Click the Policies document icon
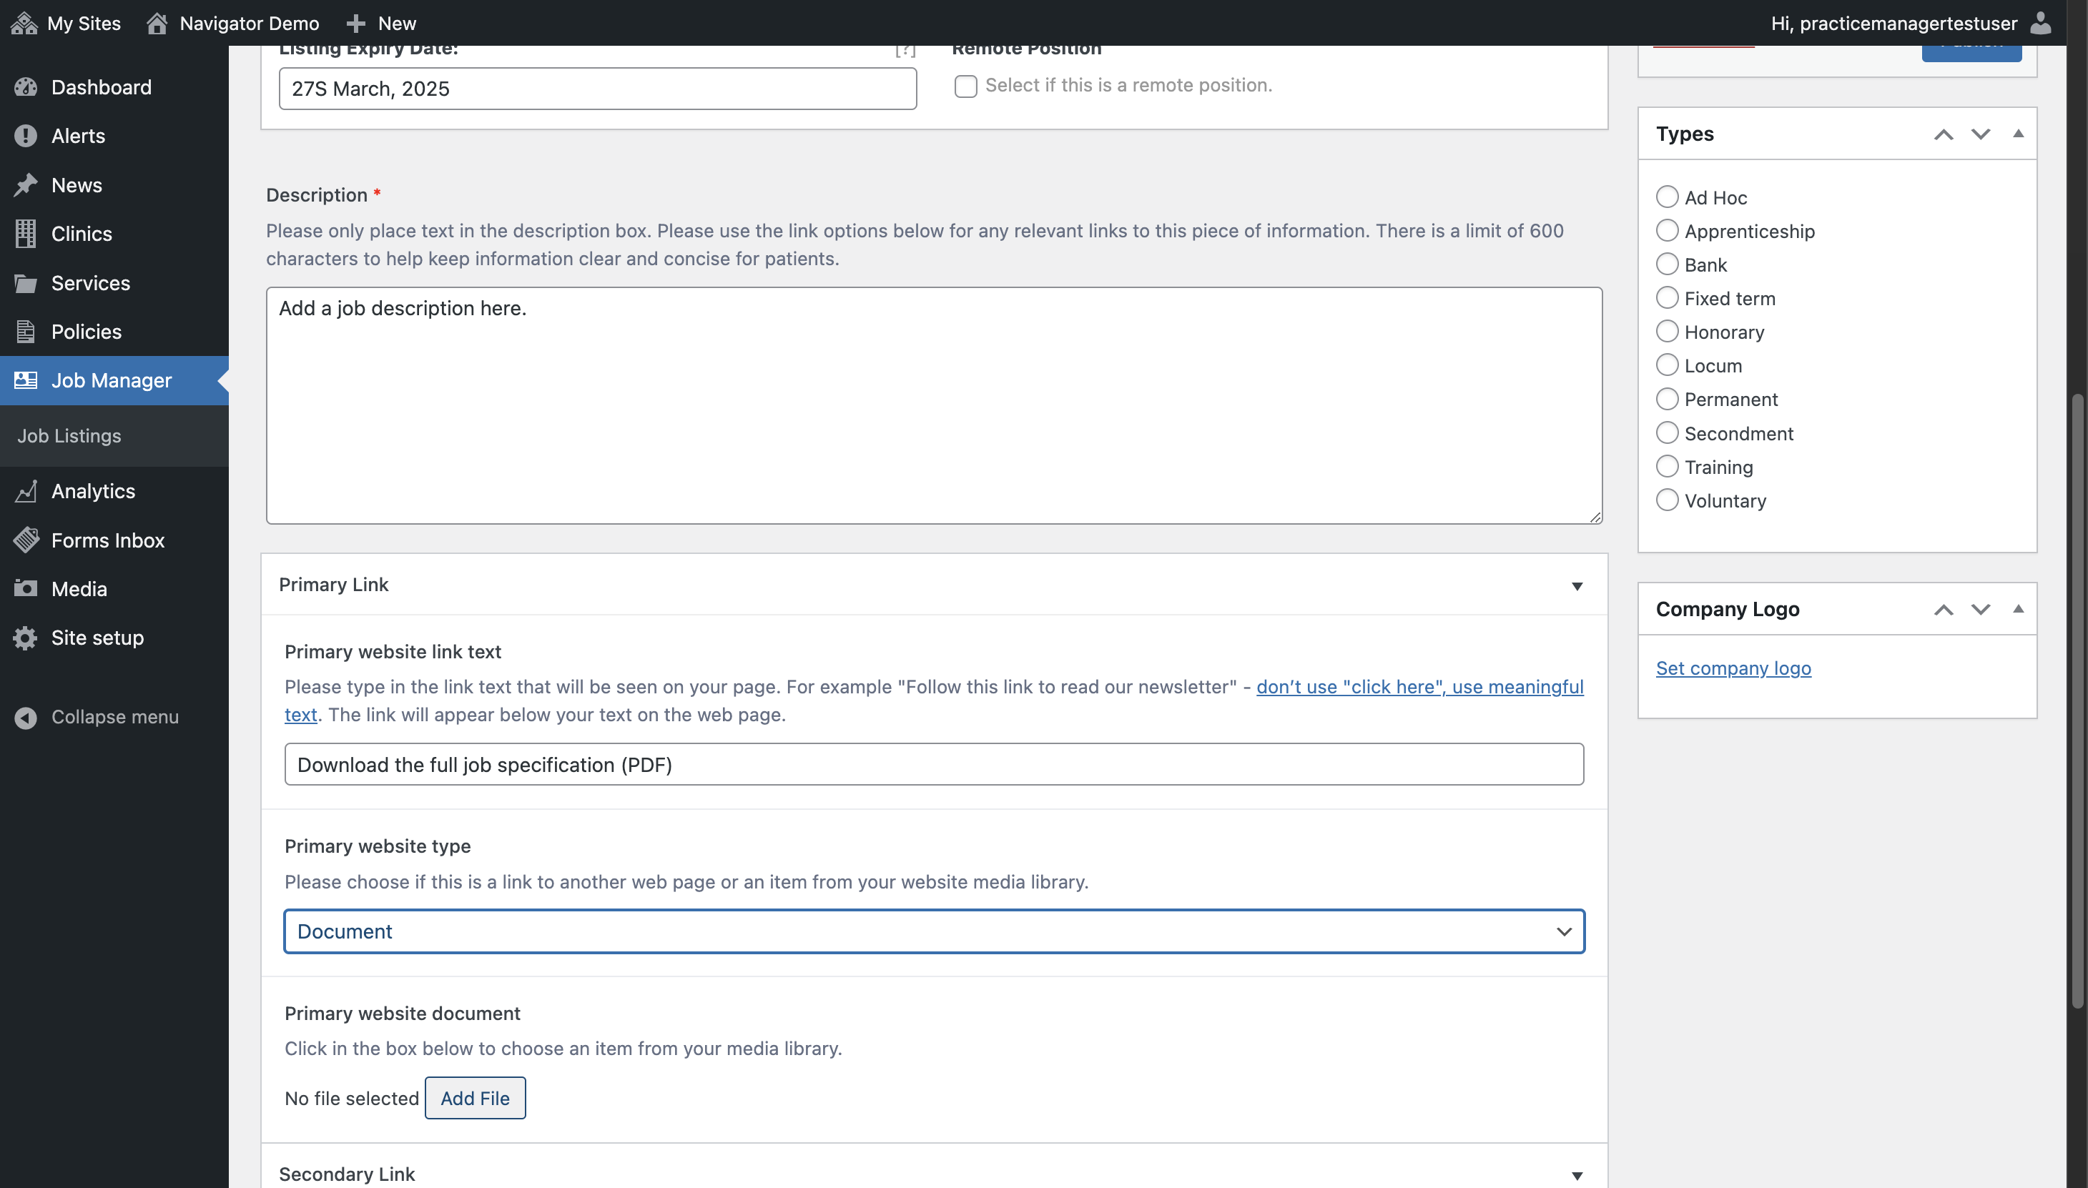The width and height of the screenshot is (2088, 1188). [26, 332]
